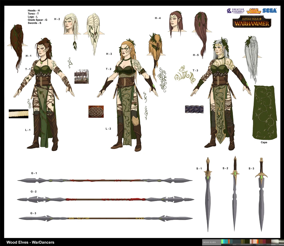Click the SEGA logo
Viewport: 284px width, 246px height.
click(x=270, y=11)
